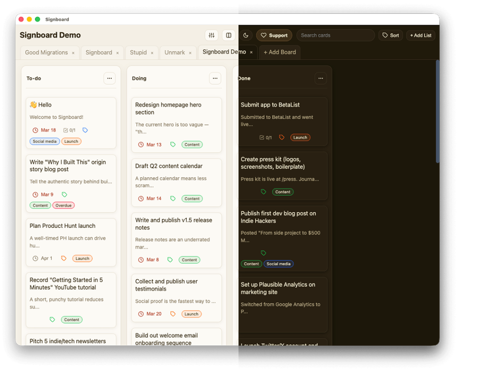Image resolution: width=477 pixels, height=372 pixels.
Task: Open the board settings sliders icon
Action: tap(211, 35)
